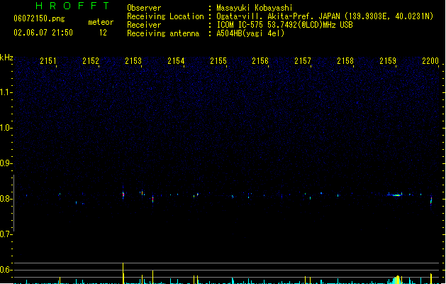Click the Receiving antenna field label

coord(163,33)
